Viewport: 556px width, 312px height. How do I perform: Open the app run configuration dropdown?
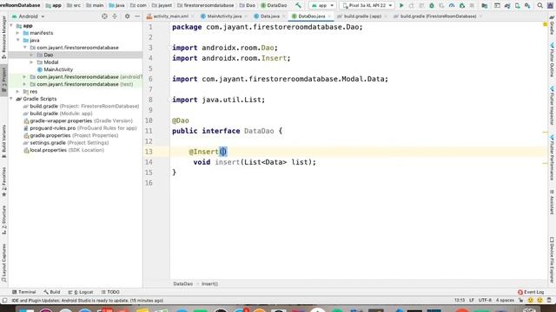click(322, 5)
